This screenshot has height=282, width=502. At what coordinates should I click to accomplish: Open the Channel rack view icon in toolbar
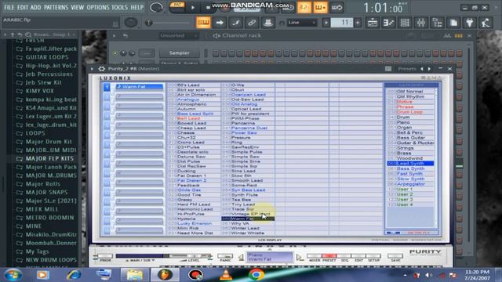click(x=405, y=23)
